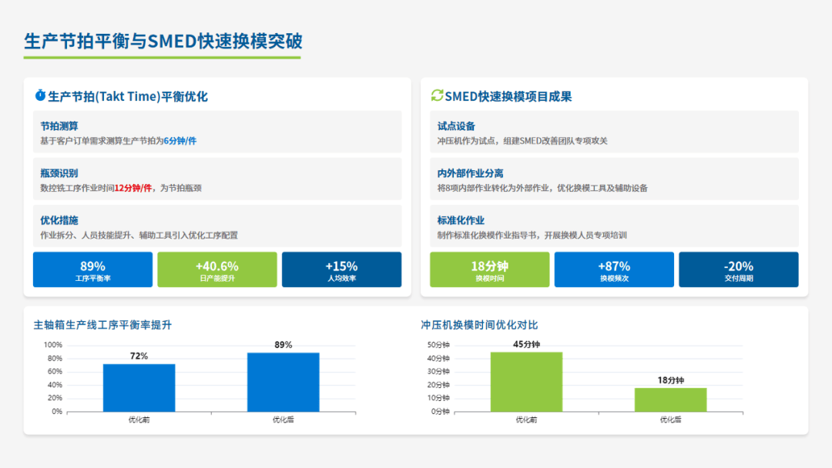Click the stopwatch icon beside 生产节拍 heading
The image size is (832, 468).
point(40,96)
